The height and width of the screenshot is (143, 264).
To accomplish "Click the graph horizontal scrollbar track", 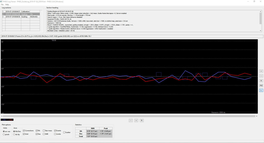I will tap(129, 116).
